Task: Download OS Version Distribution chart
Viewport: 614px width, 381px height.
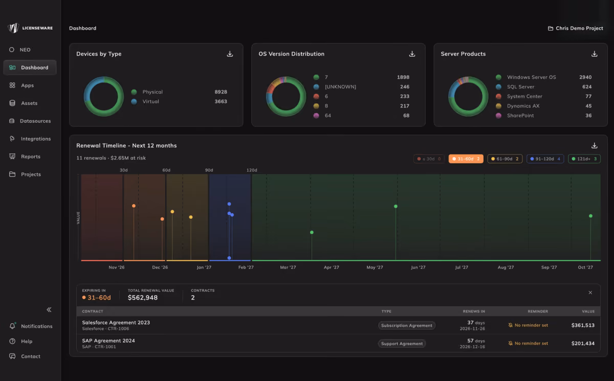Action: tap(412, 54)
